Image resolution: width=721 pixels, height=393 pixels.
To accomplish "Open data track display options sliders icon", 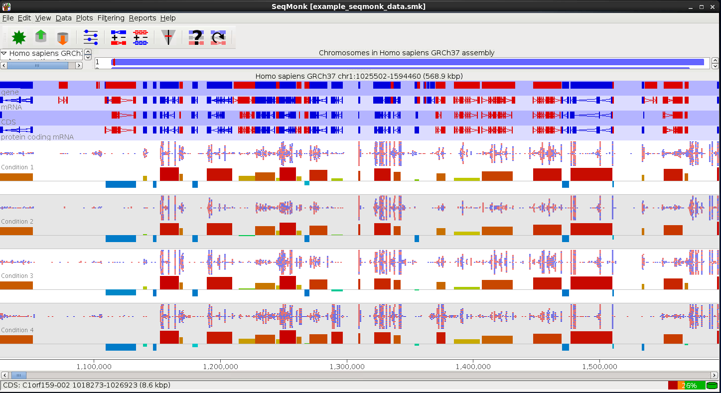I will point(91,37).
